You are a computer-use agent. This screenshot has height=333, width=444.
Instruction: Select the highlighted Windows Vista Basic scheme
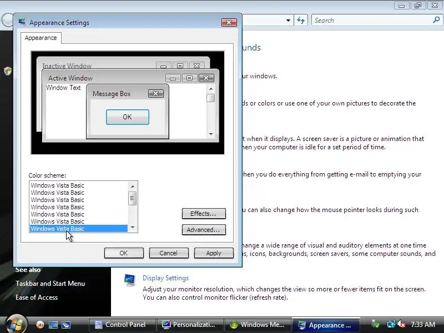78,229
